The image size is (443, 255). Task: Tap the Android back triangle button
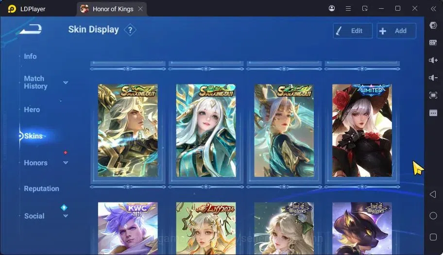click(x=433, y=194)
